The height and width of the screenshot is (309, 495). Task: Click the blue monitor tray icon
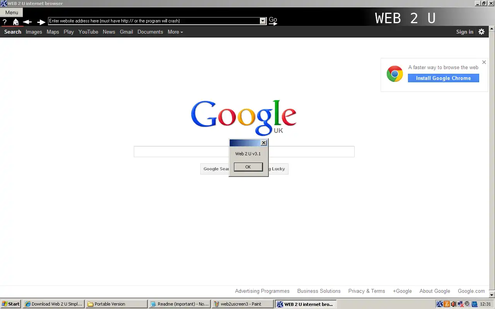pyautogui.click(x=475, y=304)
